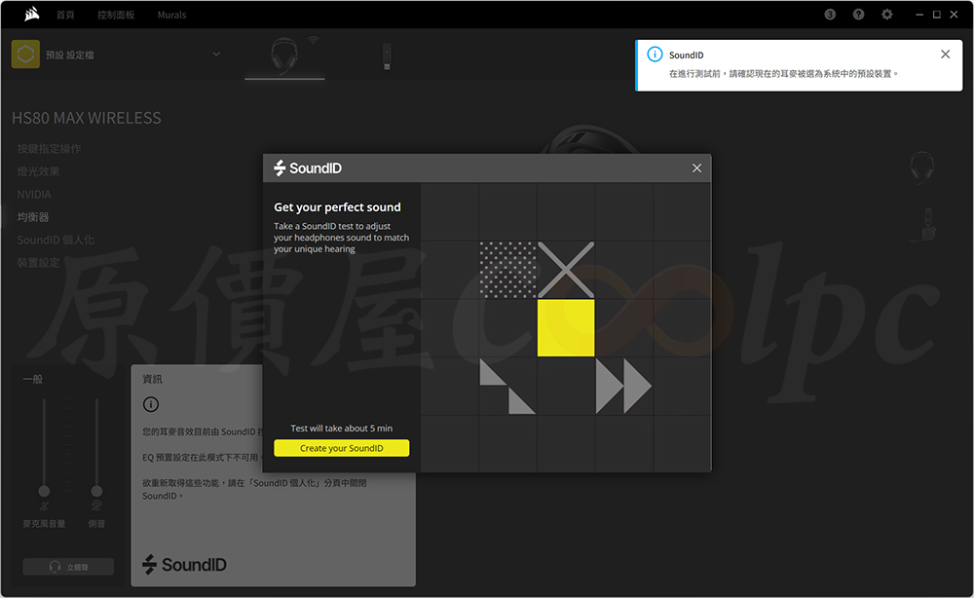Click the SoundID logo in 資訊 panel
The image size is (974, 598).
pos(185,565)
